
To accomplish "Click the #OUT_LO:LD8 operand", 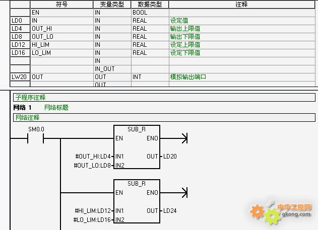I will (92, 166).
